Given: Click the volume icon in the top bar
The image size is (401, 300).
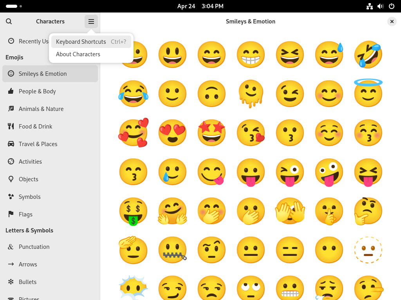Looking at the screenshot, I should (381, 6).
